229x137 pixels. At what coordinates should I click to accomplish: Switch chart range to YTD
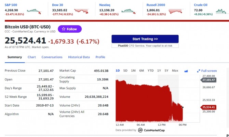pos(150,71)
